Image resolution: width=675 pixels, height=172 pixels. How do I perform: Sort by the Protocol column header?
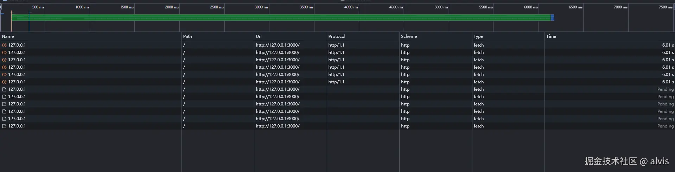coord(337,36)
